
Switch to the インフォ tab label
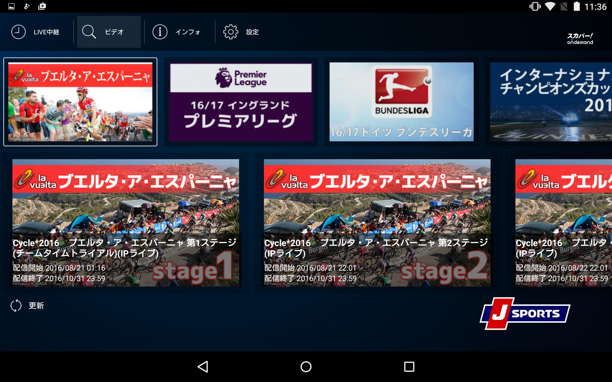click(188, 32)
